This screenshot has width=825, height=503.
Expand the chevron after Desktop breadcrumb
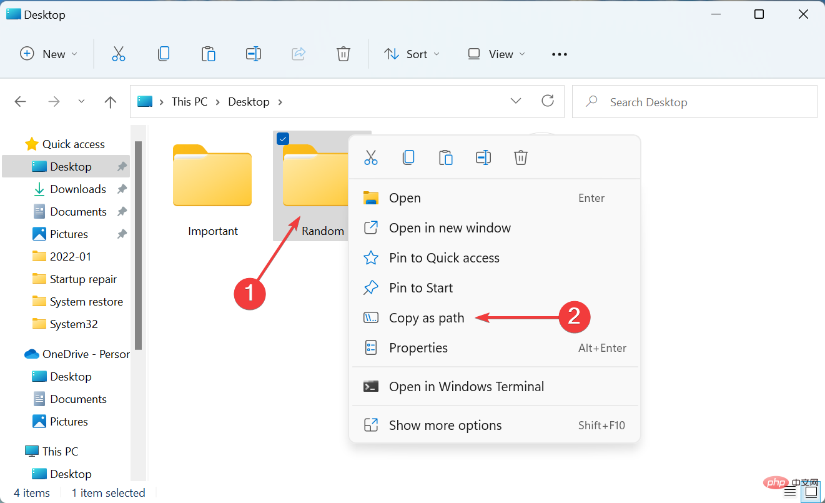pos(280,102)
